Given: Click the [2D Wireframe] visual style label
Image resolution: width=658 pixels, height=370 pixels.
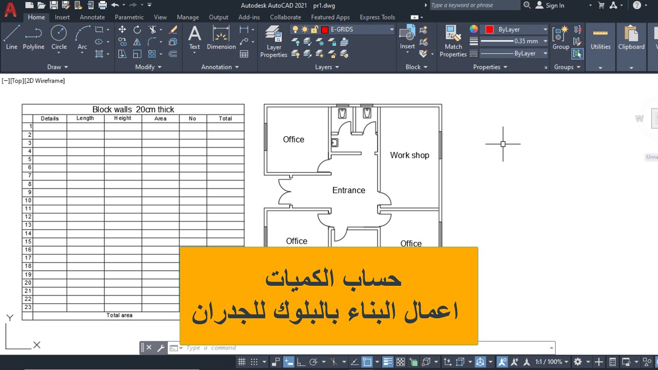Looking at the screenshot, I should (45, 81).
